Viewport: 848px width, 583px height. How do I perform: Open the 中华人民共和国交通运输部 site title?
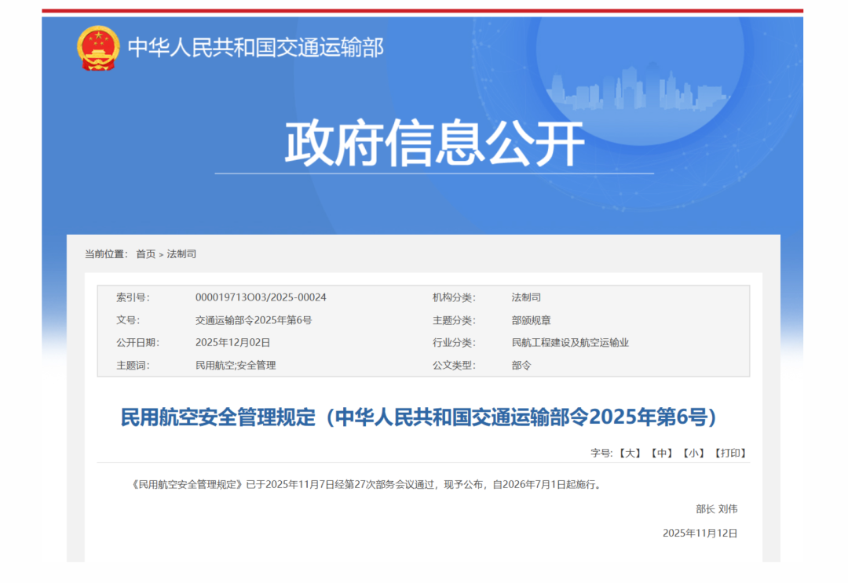(255, 48)
